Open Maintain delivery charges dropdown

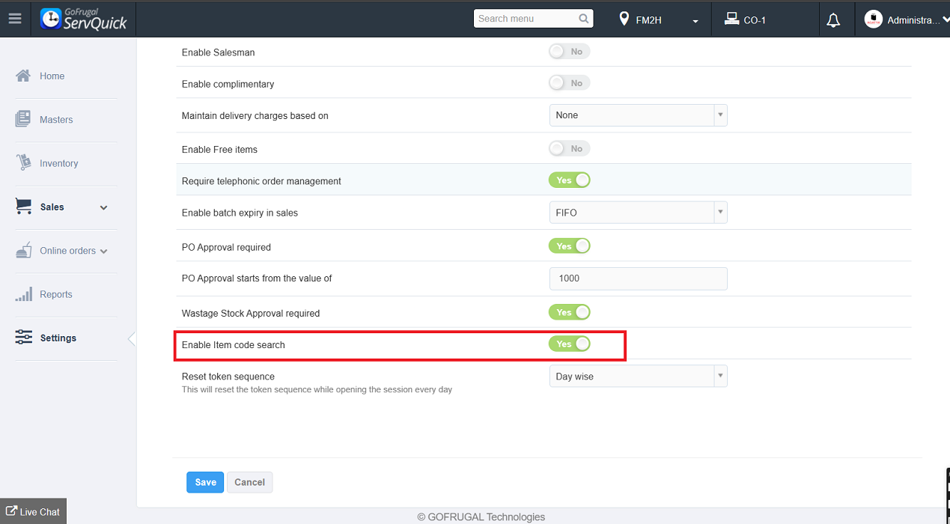coord(638,115)
